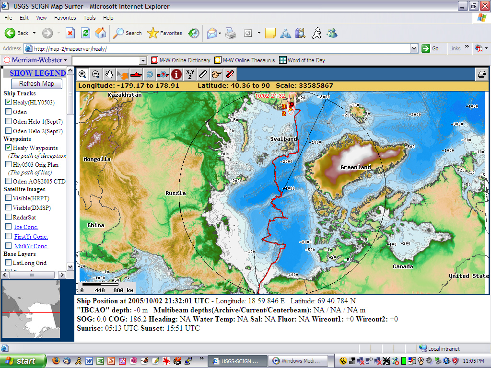Open the Merriam-Webster search combo box dropdown
Screen dimensions: 491x368
(x=143, y=60)
